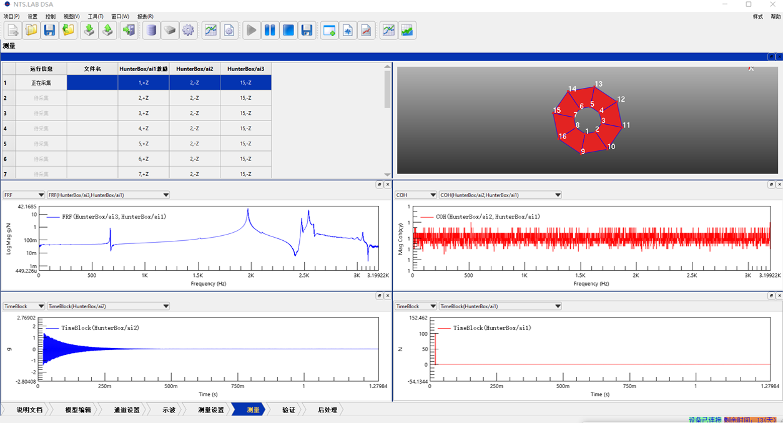Click the add new window icon
783x423 pixels.
coord(329,30)
